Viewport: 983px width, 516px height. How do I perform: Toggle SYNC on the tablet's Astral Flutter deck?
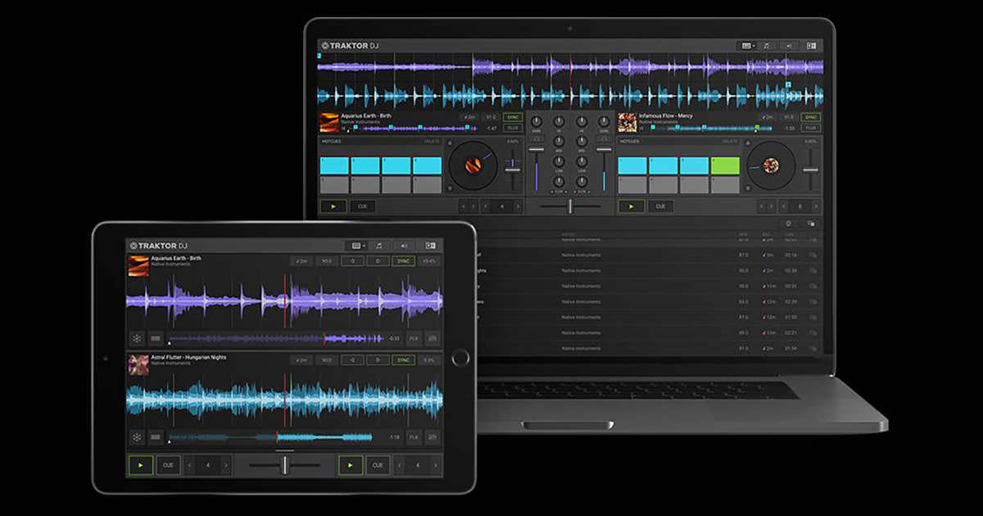tap(403, 360)
